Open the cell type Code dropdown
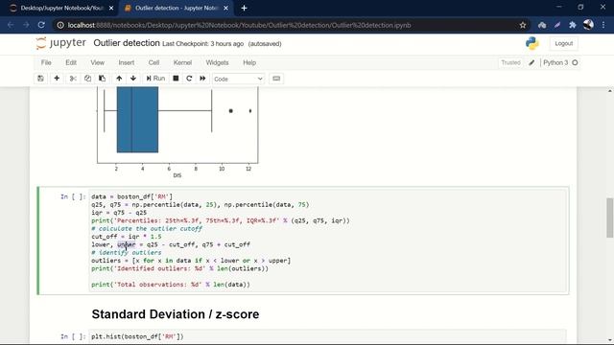This screenshot has height=345, width=614. [238, 79]
